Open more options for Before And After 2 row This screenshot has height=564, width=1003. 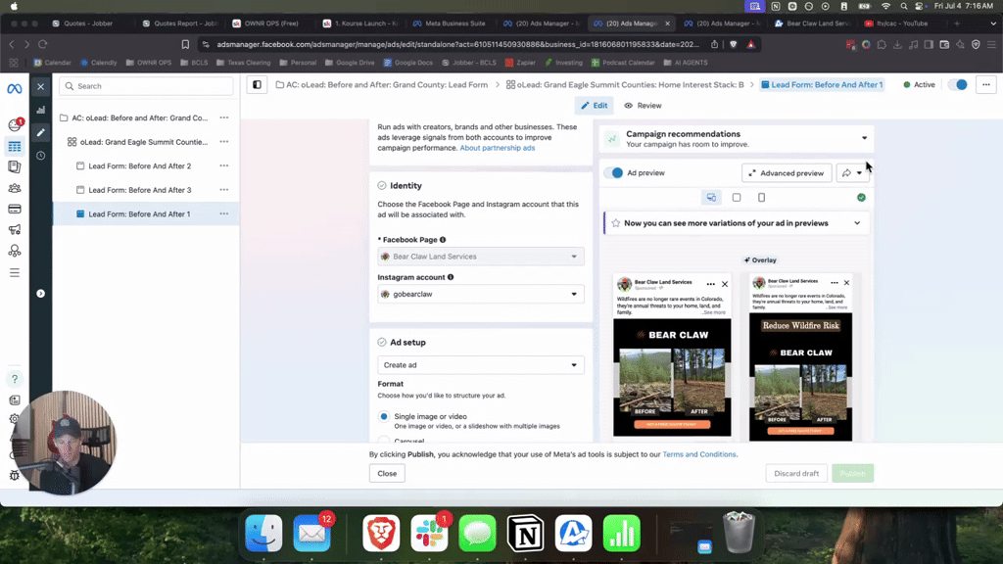[x=224, y=165]
